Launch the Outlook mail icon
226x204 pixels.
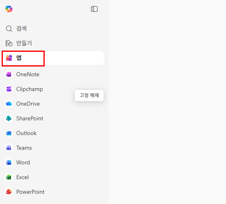9,133
